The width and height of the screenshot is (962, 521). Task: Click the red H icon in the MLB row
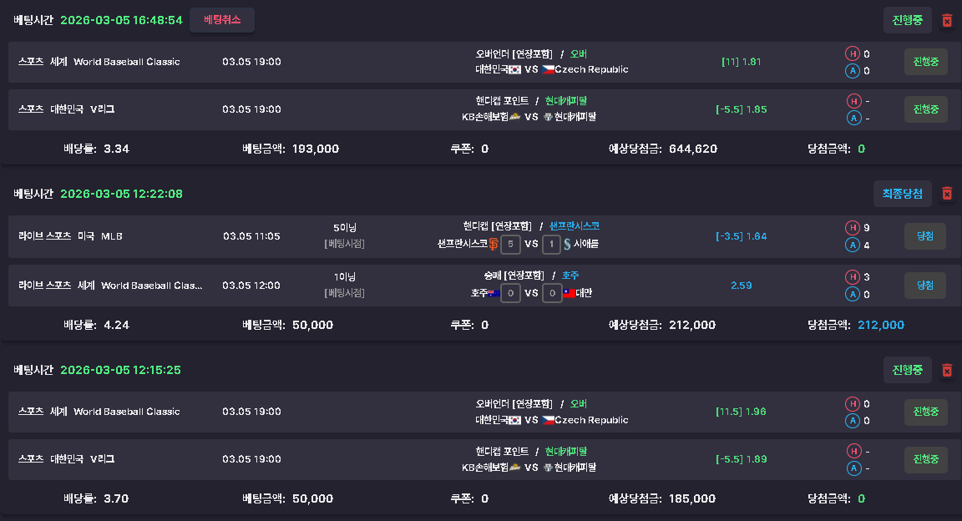click(853, 227)
